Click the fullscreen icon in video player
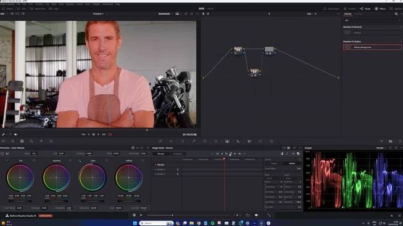403x226 pixels. click(x=269, y=215)
